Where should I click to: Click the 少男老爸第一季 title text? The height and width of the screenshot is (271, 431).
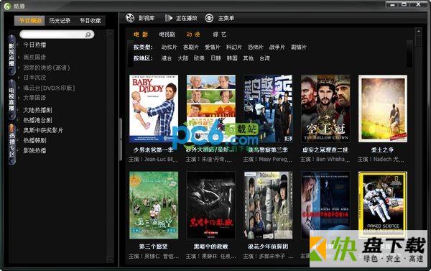[x=154, y=150]
